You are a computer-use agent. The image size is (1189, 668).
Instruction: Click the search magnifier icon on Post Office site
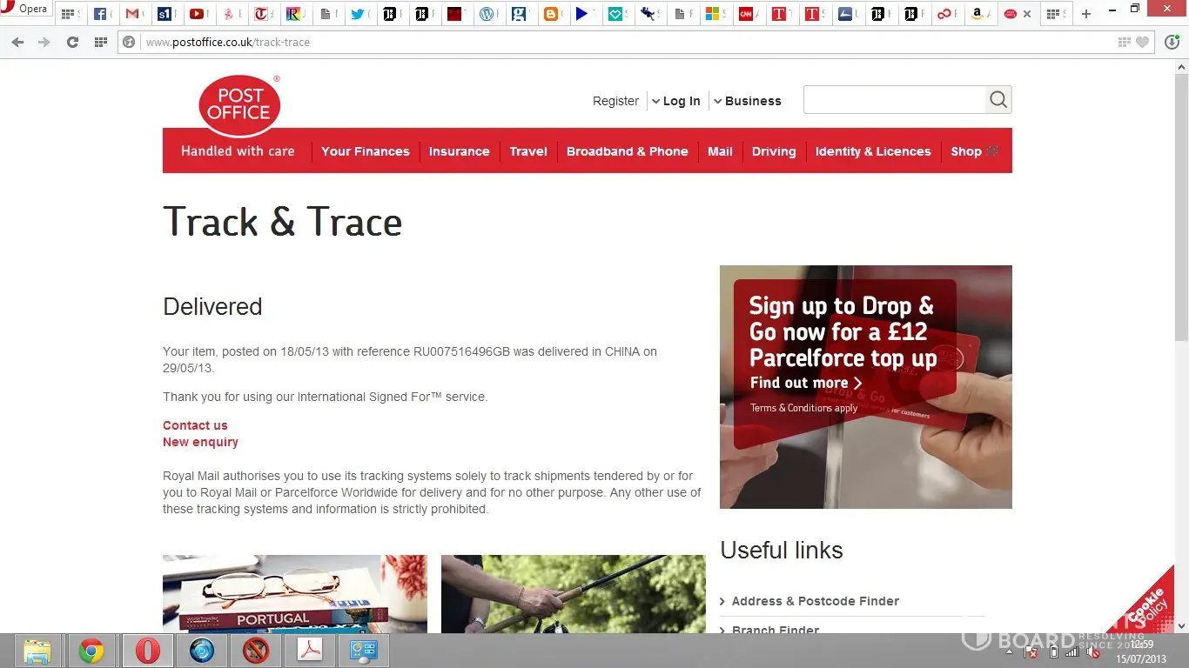click(998, 100)
